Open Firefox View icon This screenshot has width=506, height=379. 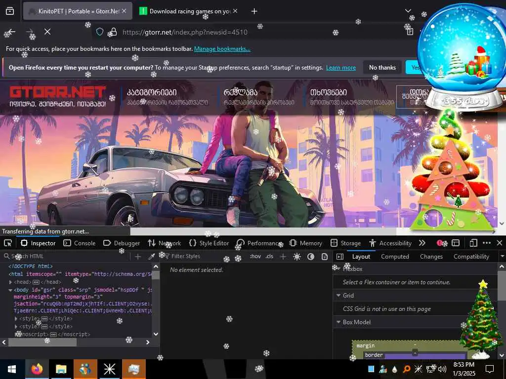click(10, 11)
